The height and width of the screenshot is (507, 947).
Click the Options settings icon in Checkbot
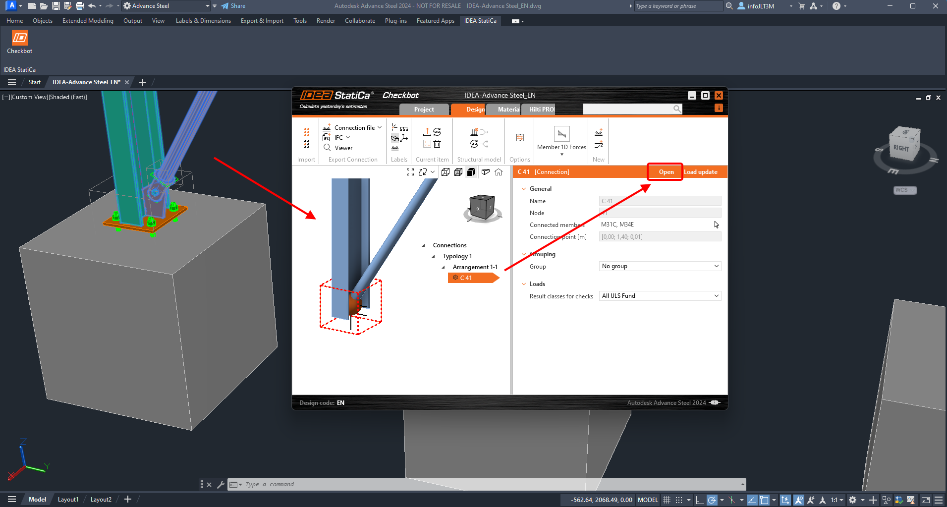519,138
